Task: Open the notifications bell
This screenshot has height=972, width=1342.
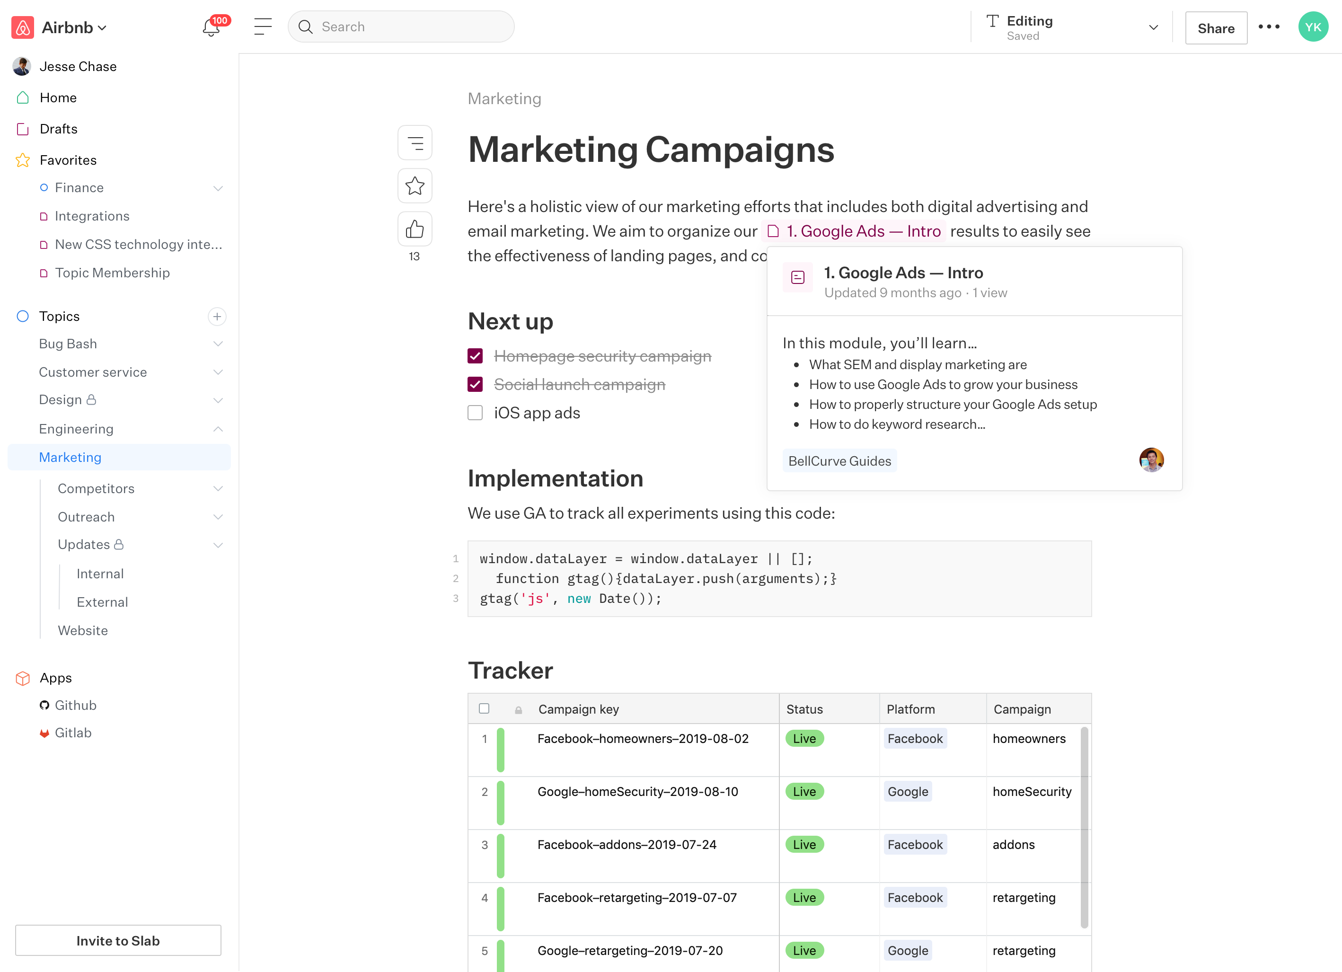Action: 211,27
